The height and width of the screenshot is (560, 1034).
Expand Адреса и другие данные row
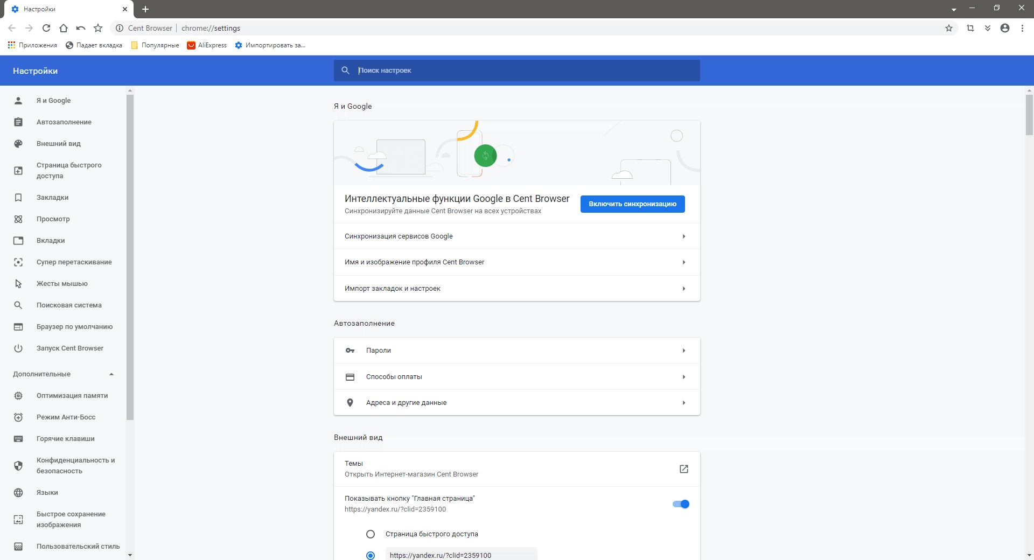(x=517, y=403)
